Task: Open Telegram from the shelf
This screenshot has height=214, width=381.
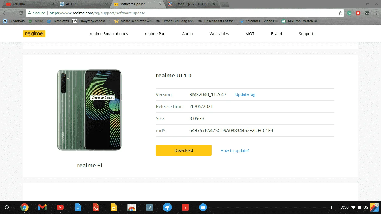Action: [167, 207]
